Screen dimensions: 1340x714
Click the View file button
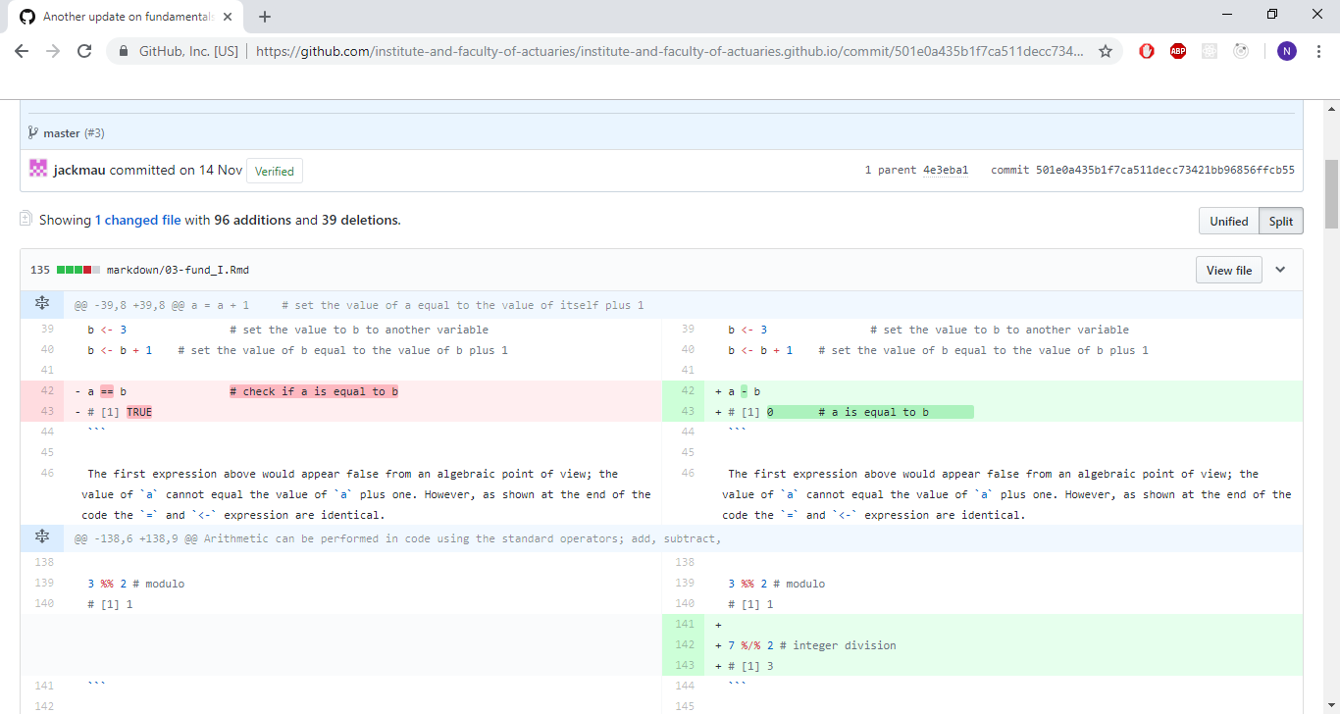coord(1228,270)
